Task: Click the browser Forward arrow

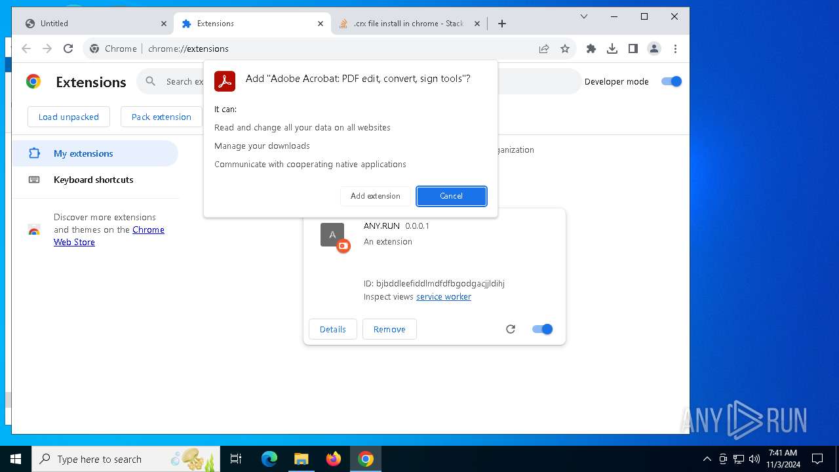Action: [47, 49]
